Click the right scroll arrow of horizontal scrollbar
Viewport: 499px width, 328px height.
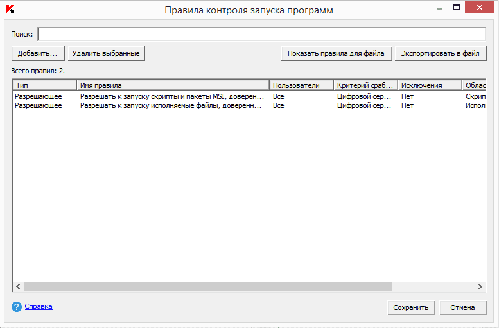pos(480,287)
